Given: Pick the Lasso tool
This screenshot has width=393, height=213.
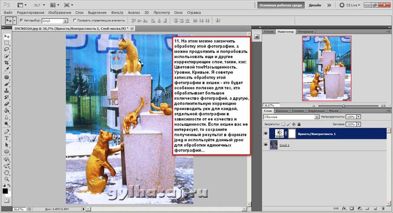Looking at the screenshot, I should [x=7, y=50].
